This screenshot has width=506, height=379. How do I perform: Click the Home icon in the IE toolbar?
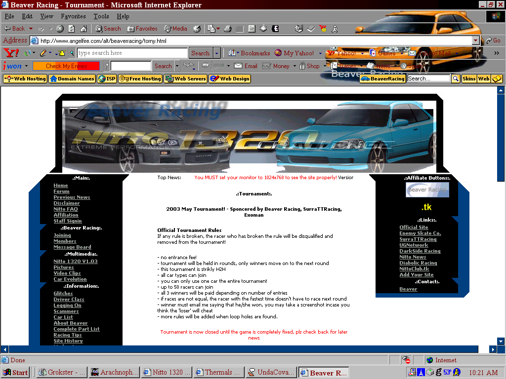84,29
